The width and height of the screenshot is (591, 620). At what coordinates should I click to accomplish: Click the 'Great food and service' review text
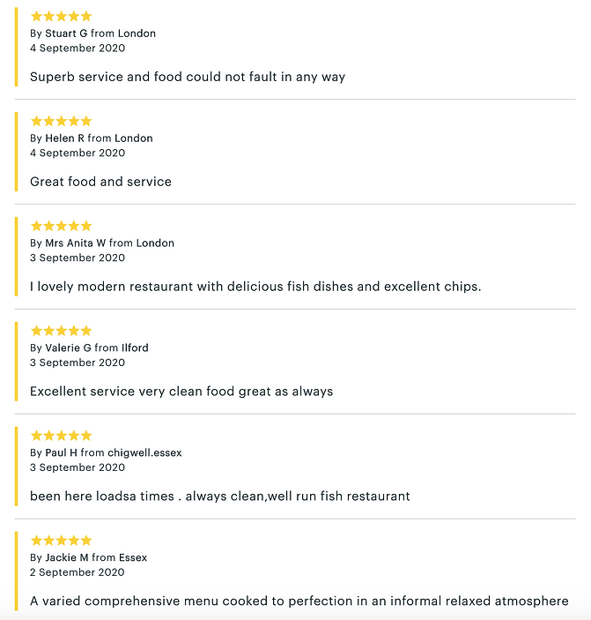[100, 182]
